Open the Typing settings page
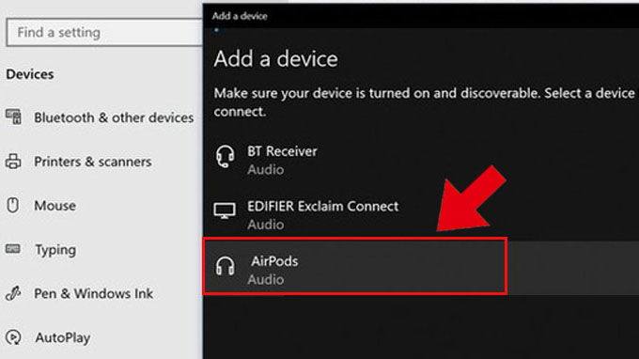The image size is (639, 359). pos(101,249)
